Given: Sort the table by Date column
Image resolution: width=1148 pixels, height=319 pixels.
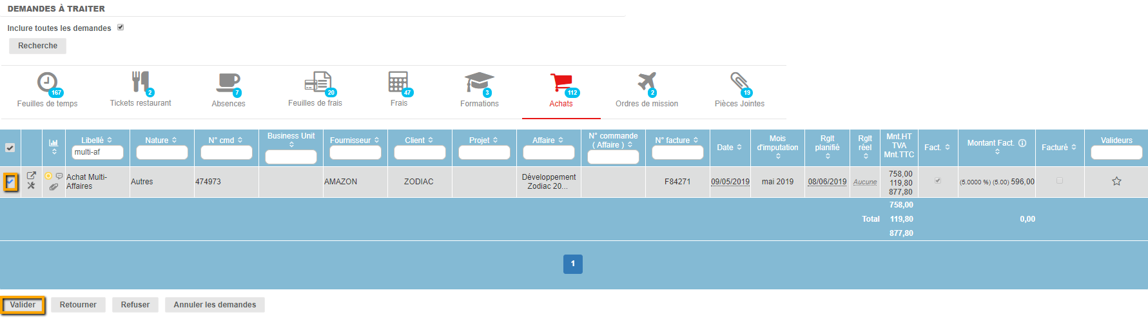Looking at the screenshot, I should coord(729,148).
